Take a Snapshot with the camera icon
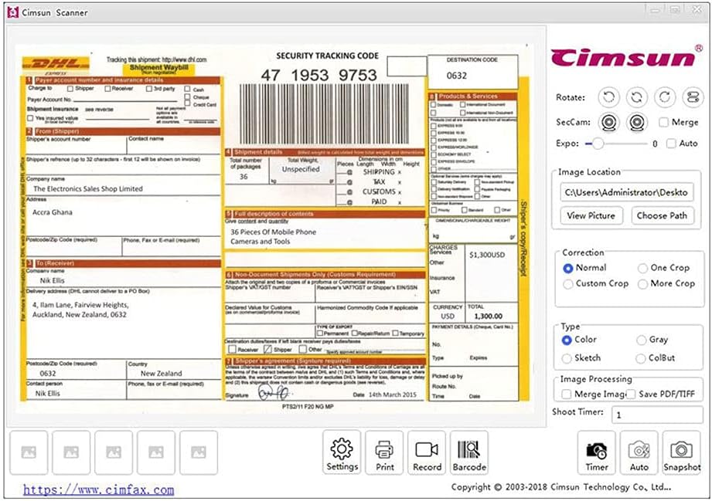Viewport: 712px width, 501px height. pos(681,453)
